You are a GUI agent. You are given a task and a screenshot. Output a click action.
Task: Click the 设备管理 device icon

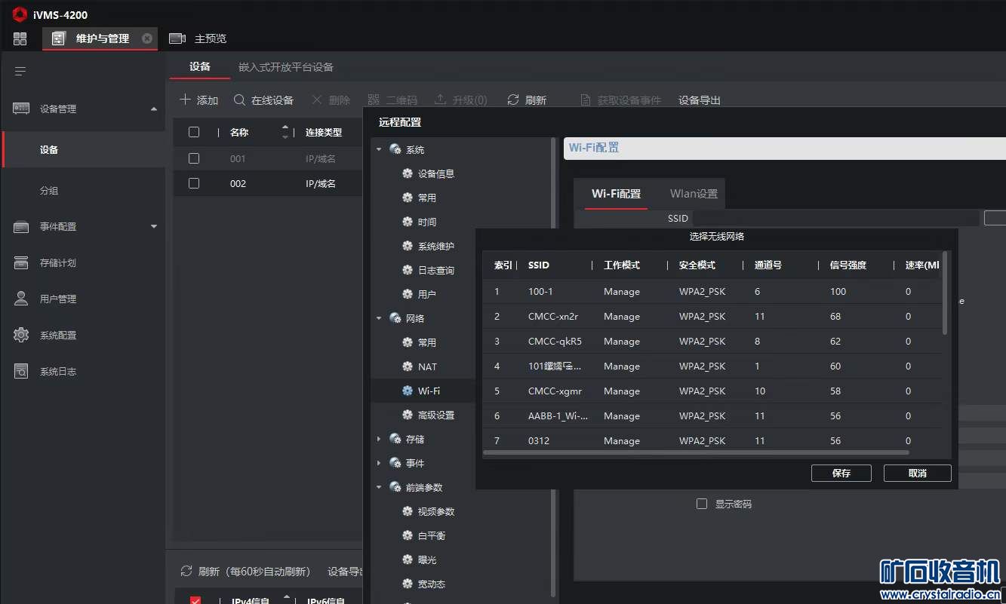point(21,109)
